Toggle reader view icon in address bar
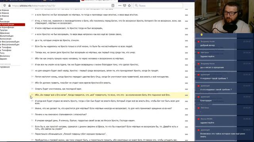 (x=113, y=6)
